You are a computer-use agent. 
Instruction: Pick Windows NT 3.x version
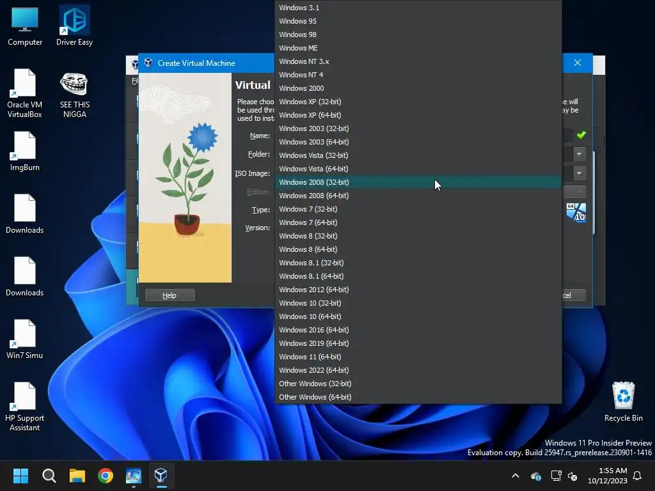coord(418,61)
